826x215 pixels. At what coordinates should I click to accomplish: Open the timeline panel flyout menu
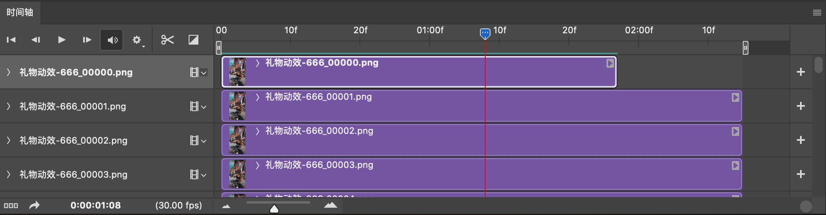click(817, 13)
